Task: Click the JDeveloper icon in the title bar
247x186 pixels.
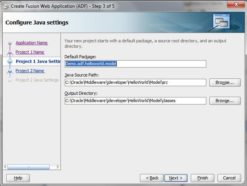Action: (6, 6)
